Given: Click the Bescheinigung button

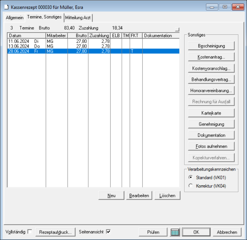Looking at the screenshot, I should click(211, 46).
